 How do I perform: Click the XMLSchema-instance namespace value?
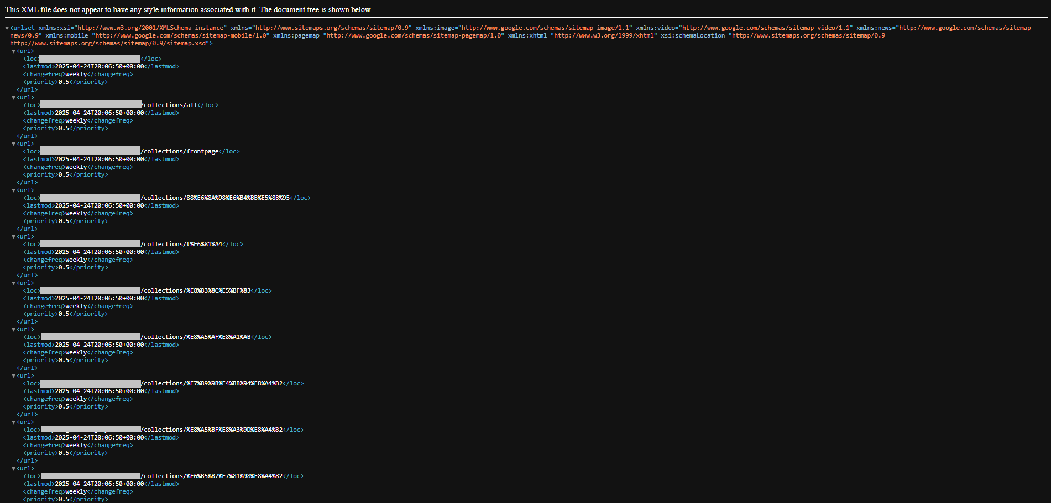tap(151, 28)
